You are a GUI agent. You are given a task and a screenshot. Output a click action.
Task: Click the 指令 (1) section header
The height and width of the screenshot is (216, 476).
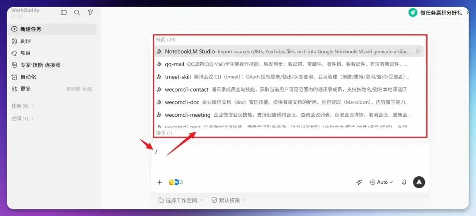pos(164,133)
